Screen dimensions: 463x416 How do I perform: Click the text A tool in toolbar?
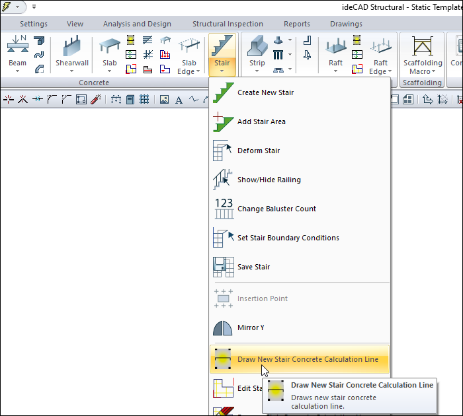(x=179, y=100)
